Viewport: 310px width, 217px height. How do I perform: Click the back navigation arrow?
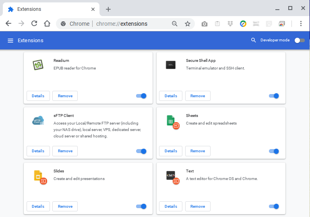coord(8,23)
